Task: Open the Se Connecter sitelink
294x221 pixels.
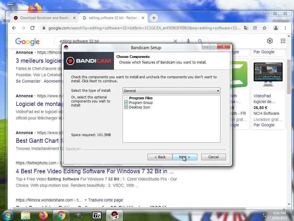Action: coord(28,81)
